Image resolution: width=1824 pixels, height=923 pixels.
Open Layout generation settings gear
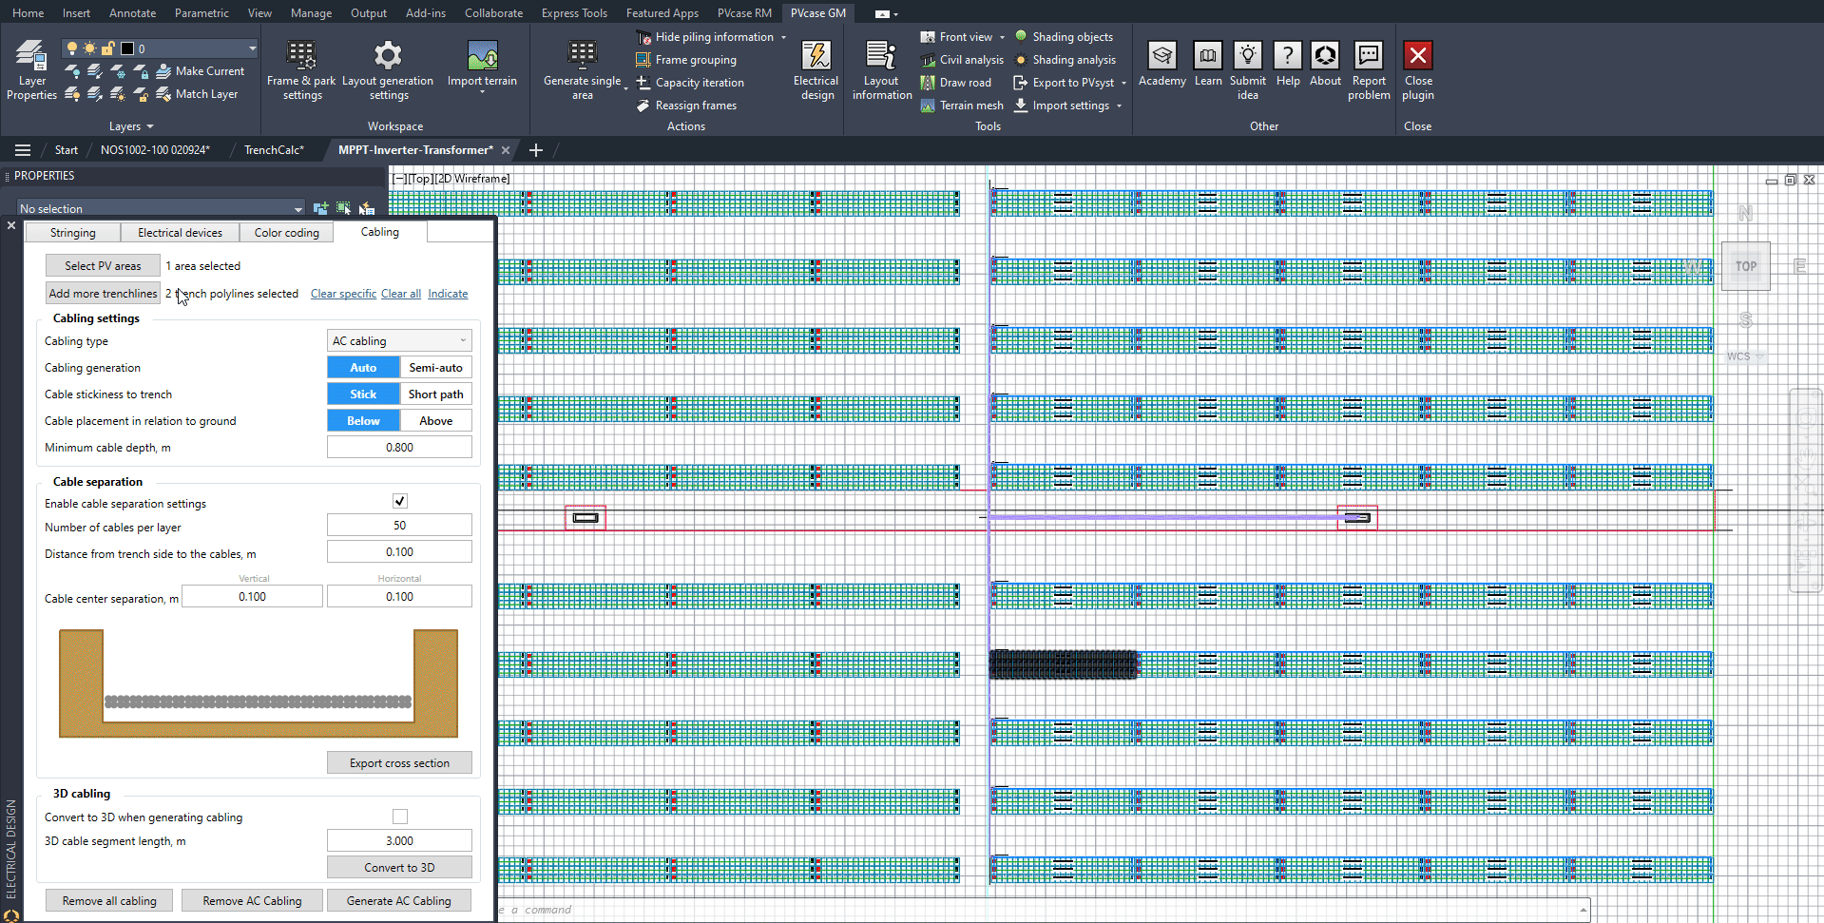[x=388, y=57]
